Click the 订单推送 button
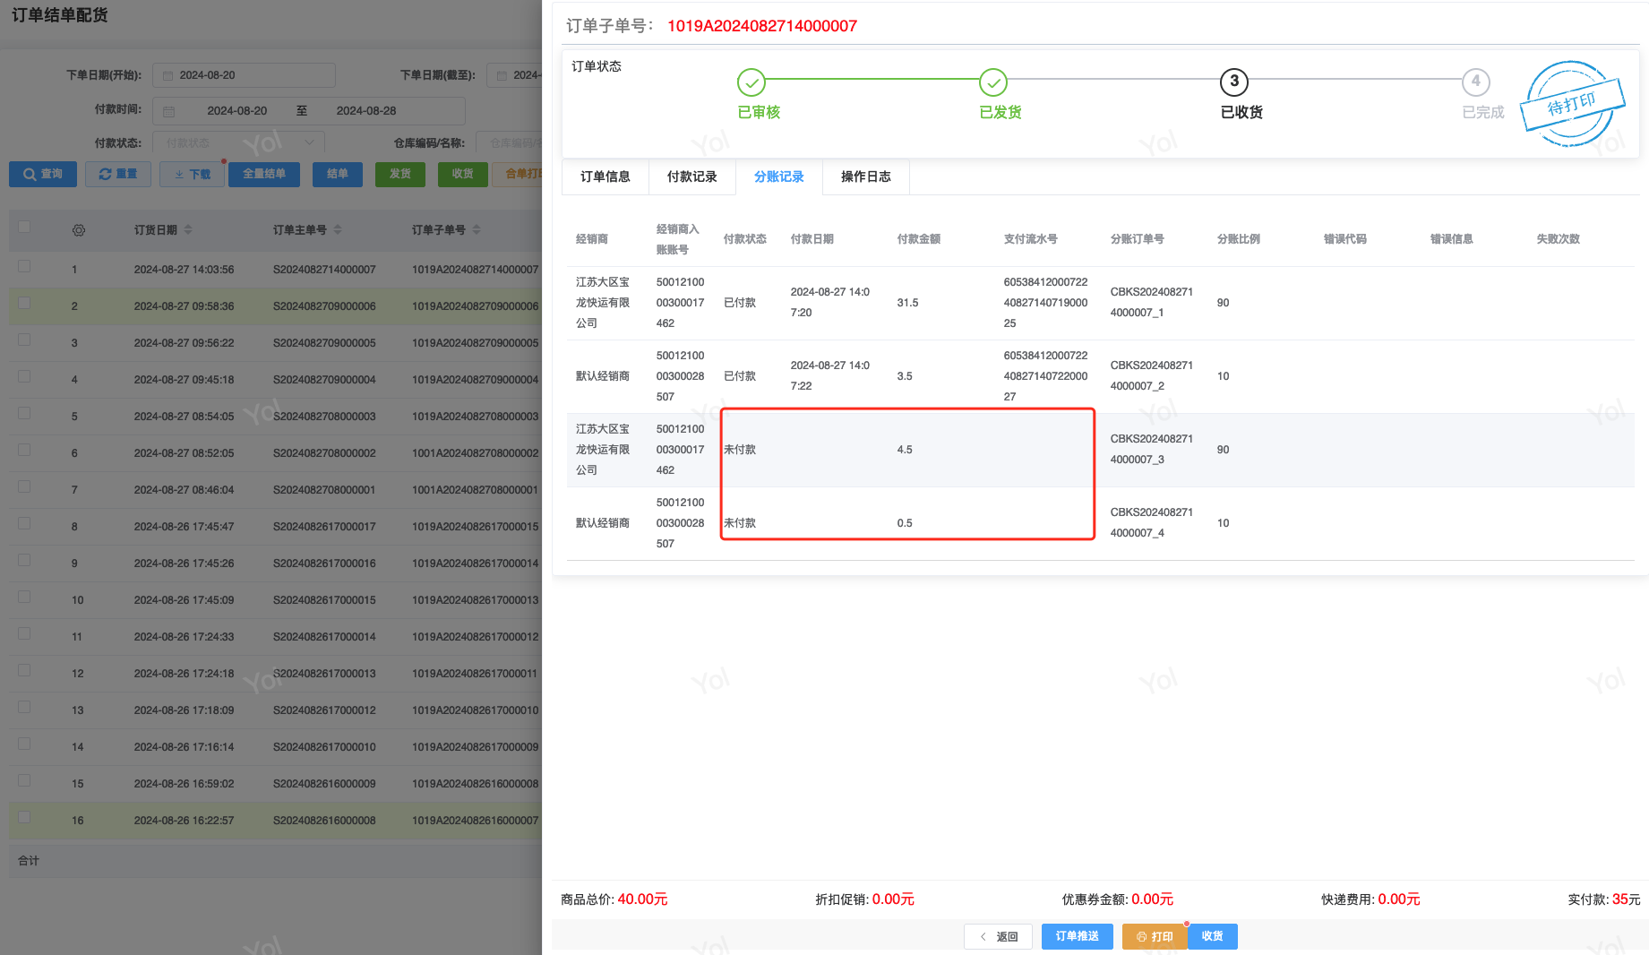 [x=1077, y=936]
